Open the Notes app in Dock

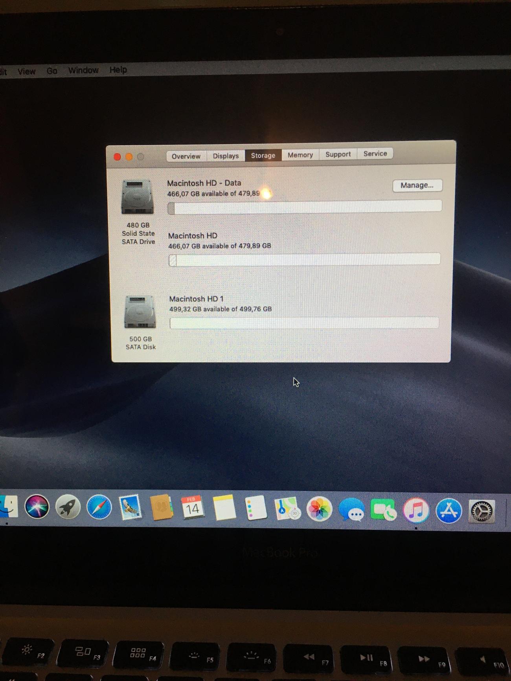(224, 508)
